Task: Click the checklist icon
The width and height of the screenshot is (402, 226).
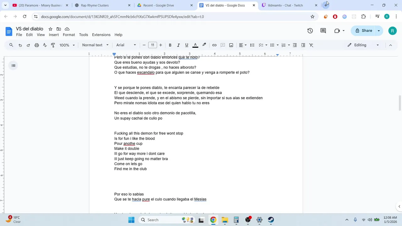Action: (x=261, y=45)
